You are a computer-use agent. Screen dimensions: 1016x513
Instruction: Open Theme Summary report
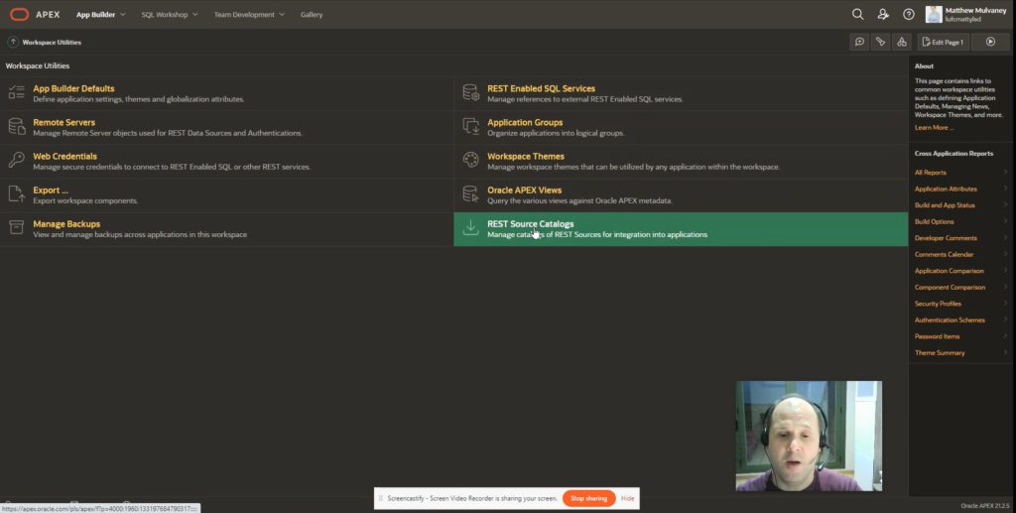click(x=940, y=353)
